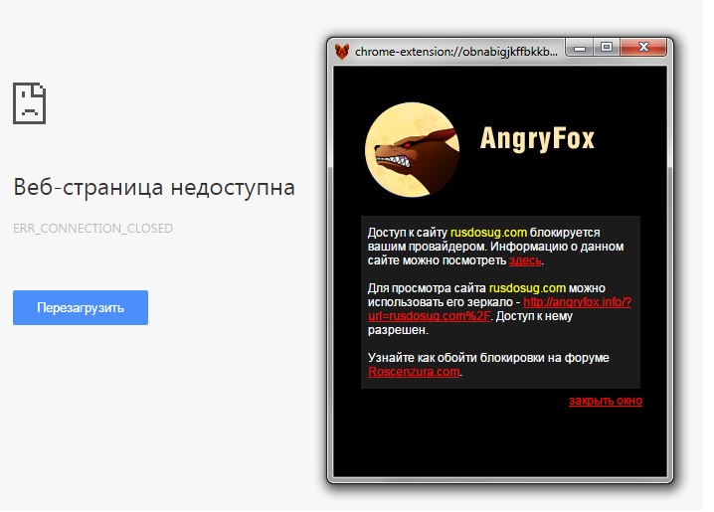Click the chrome-extension URL title text
Image resolution: width=714 pixels, height=512 pixels.
(x=455, y=52)
